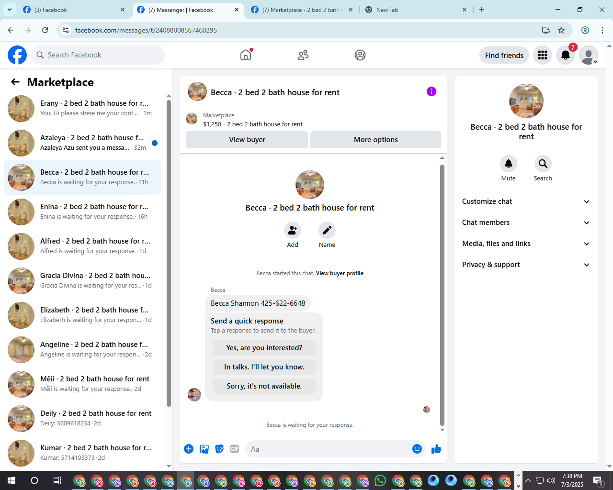The image size is (613, 490).
Task: Click the Facebook logo icon
Action: 17,55
